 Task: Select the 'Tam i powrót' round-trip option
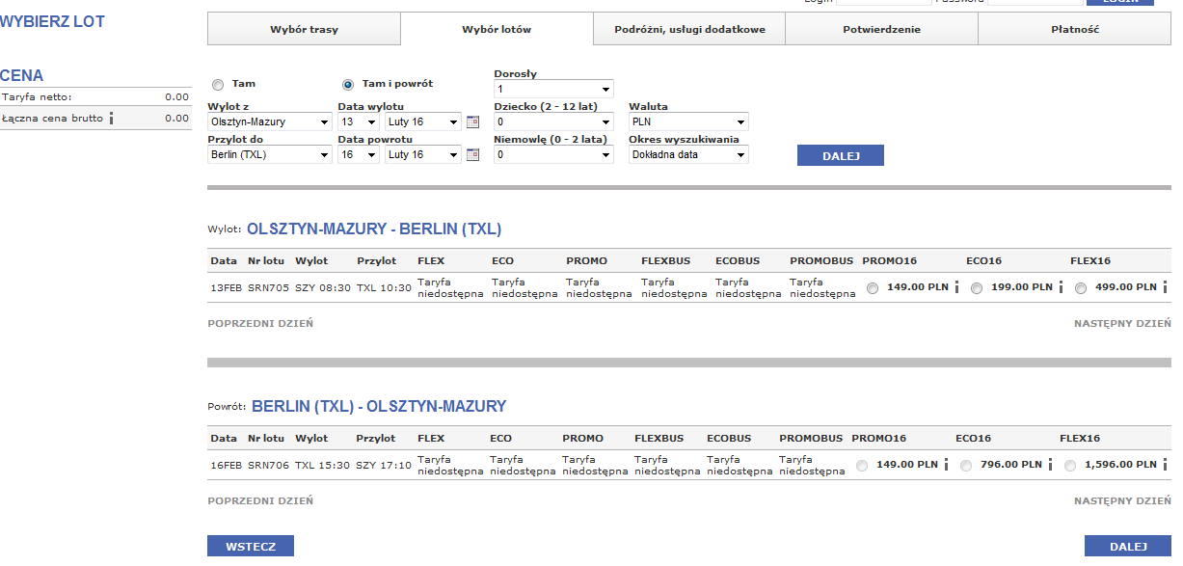[x=348, y=85]
